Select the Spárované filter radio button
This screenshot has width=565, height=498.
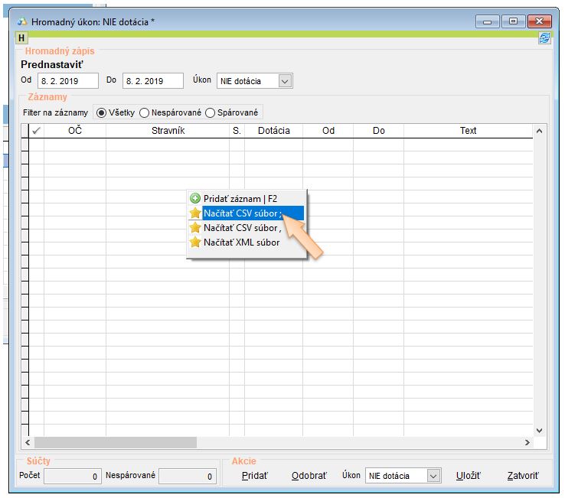[x=211, y=112]
